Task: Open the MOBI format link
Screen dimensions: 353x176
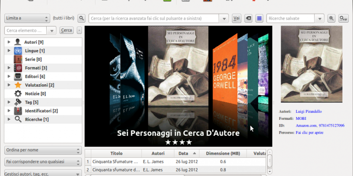Action: tap(301, 119)
